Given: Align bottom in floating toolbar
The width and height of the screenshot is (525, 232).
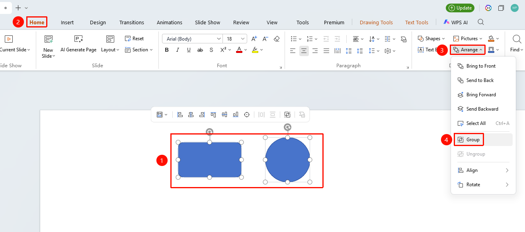Looking at the screenshot, I should point(236,115).
